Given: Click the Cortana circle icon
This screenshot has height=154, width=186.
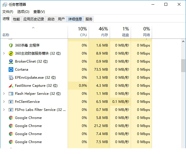Looking at the screenshot, I should pyautogui.click(x=11, y=70).
